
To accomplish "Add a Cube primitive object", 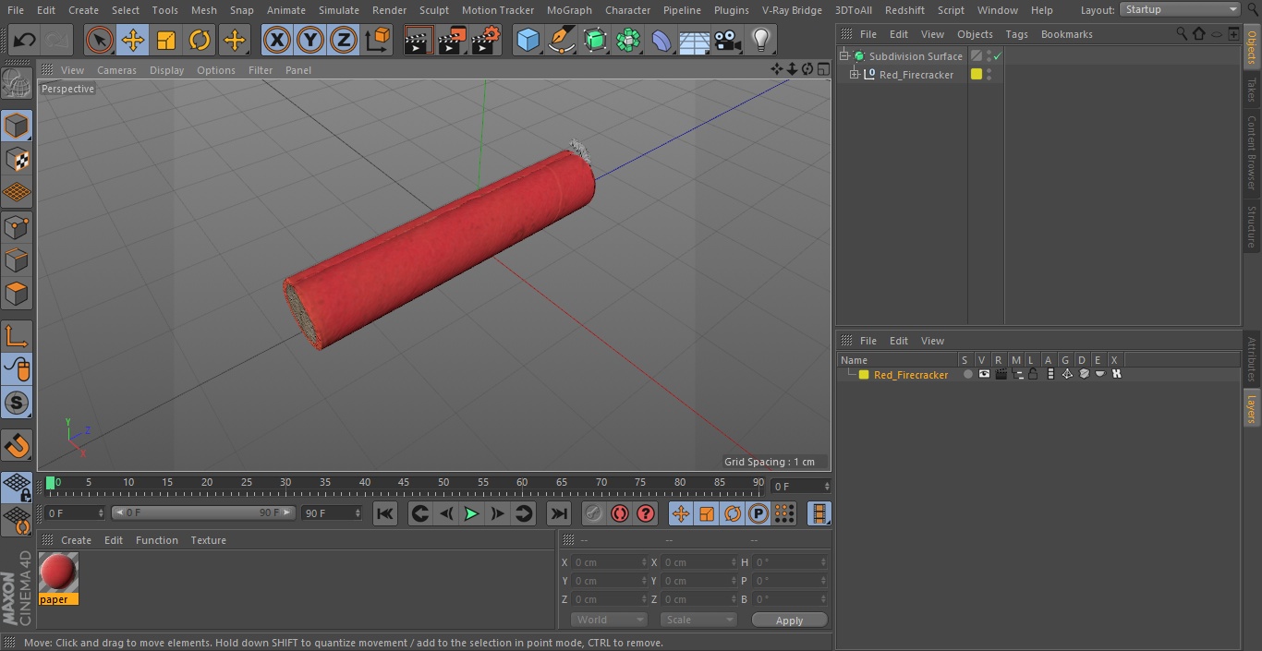I will pyautogui.click(x=528, y=40).
